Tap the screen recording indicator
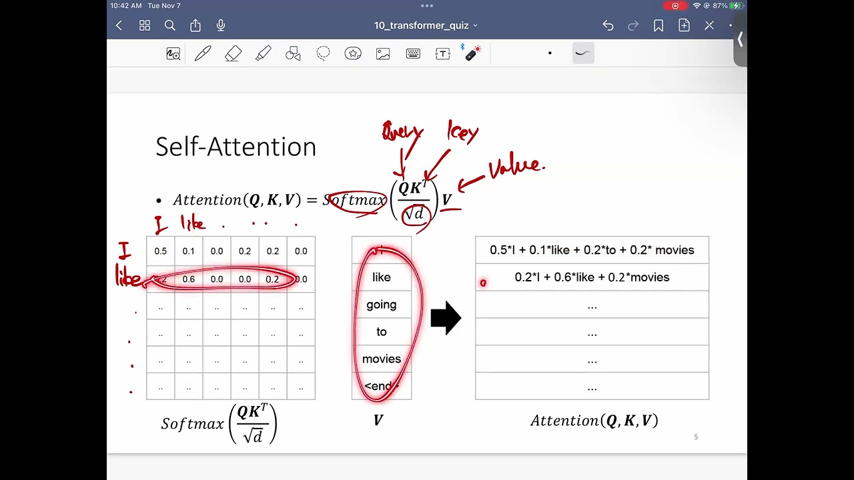Screen dimensions: 854x480 click(675, 5)
